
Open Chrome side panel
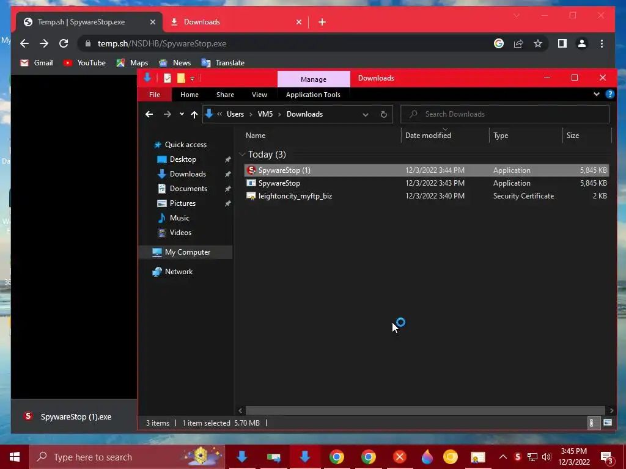(x=562, y=43)
